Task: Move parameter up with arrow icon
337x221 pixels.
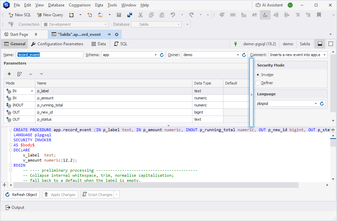Action: 31,74
